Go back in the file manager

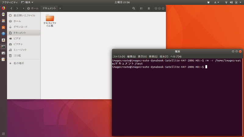pyautogui.click(x=11, y=9)
